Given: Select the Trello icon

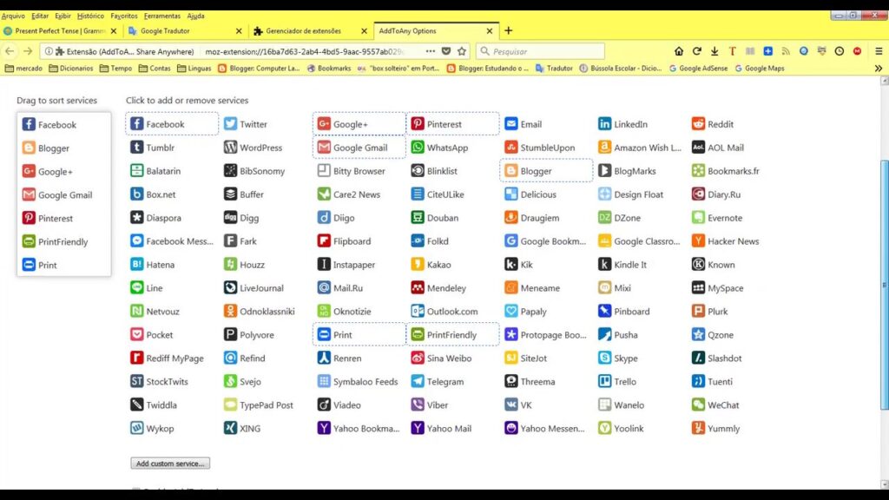Looking at the screenshot, I should [x=604, y=382].
